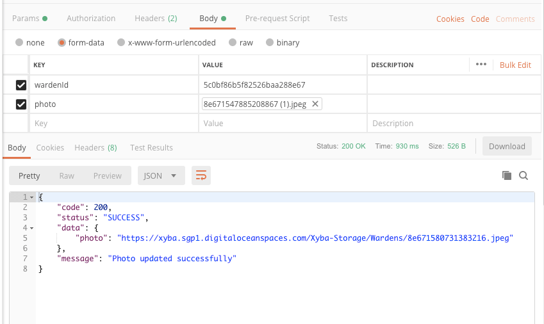Viewport: 544px width, 324px height.
Task: Uncheck the wardenId row checkbox
Action: coord(21,85)
